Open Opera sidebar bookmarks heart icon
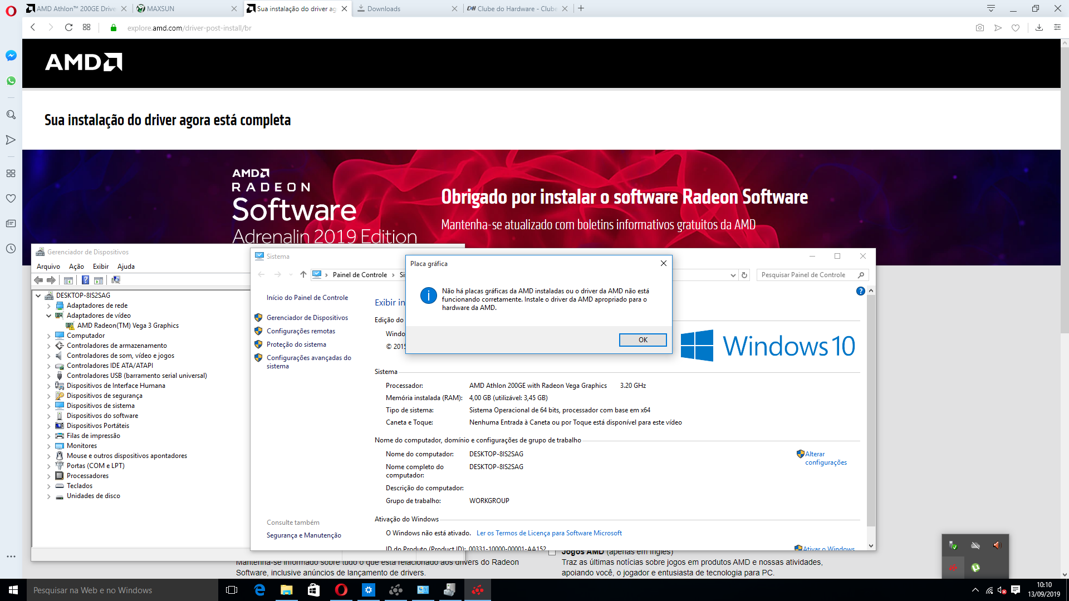Image resolution: width=1069 pixels, height=601 pixels. tap(11, 198)
